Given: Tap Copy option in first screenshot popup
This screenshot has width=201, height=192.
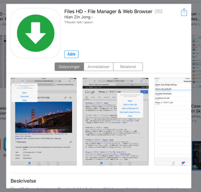Looking at the screenshot, I should tap(24, 100).
